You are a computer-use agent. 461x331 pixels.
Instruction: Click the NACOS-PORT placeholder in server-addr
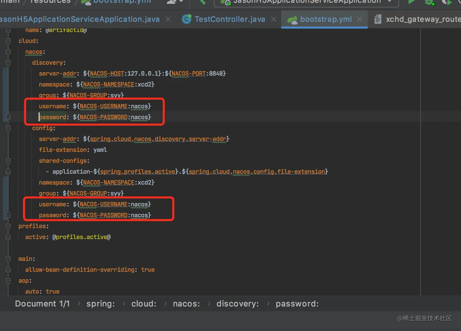(189, 74)
